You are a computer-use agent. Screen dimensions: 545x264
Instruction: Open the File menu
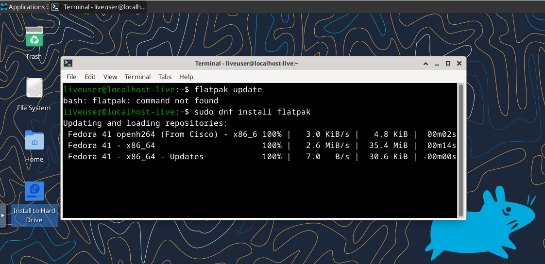click(71, 77)
